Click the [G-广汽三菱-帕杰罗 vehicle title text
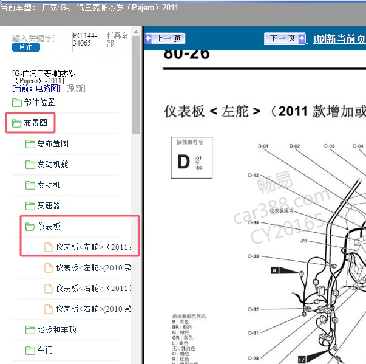The width and height of the screenshot is (366, 364). [44, 77]
